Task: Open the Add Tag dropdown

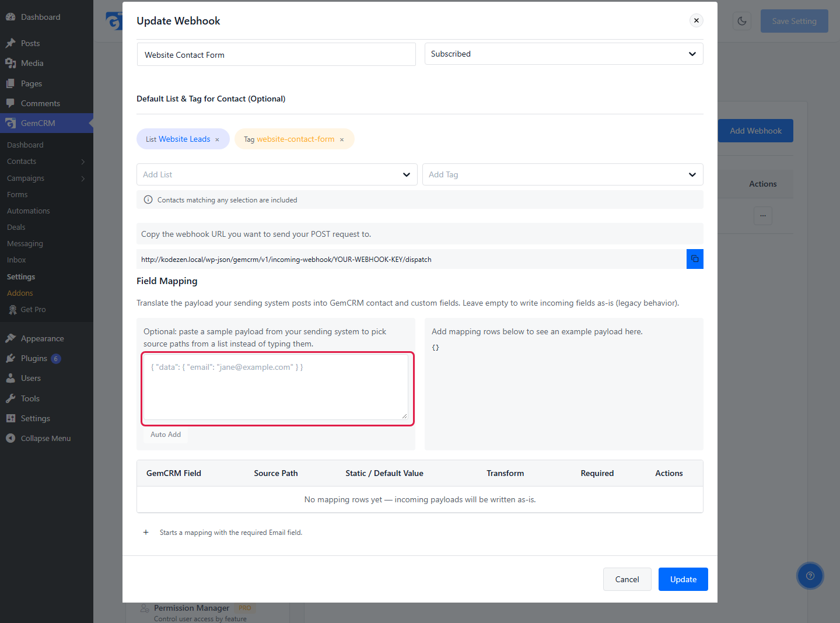Action: (563, 174)
